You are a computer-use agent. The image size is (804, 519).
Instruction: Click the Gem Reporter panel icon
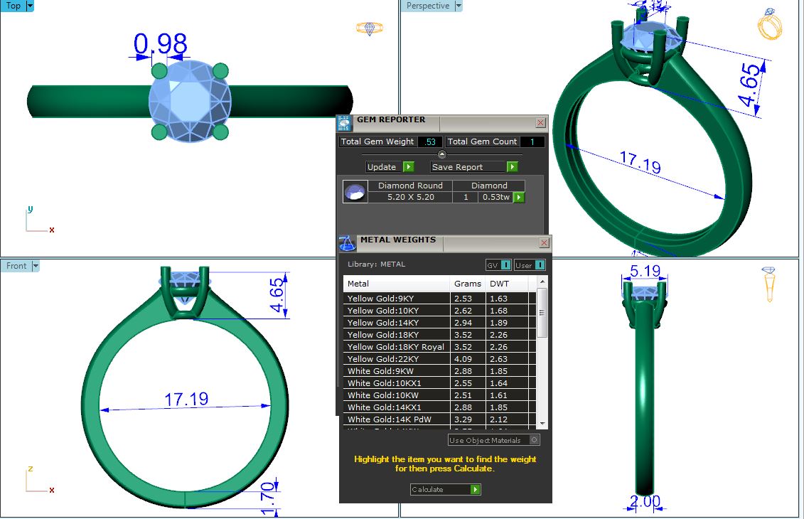(x=344, y=123)
